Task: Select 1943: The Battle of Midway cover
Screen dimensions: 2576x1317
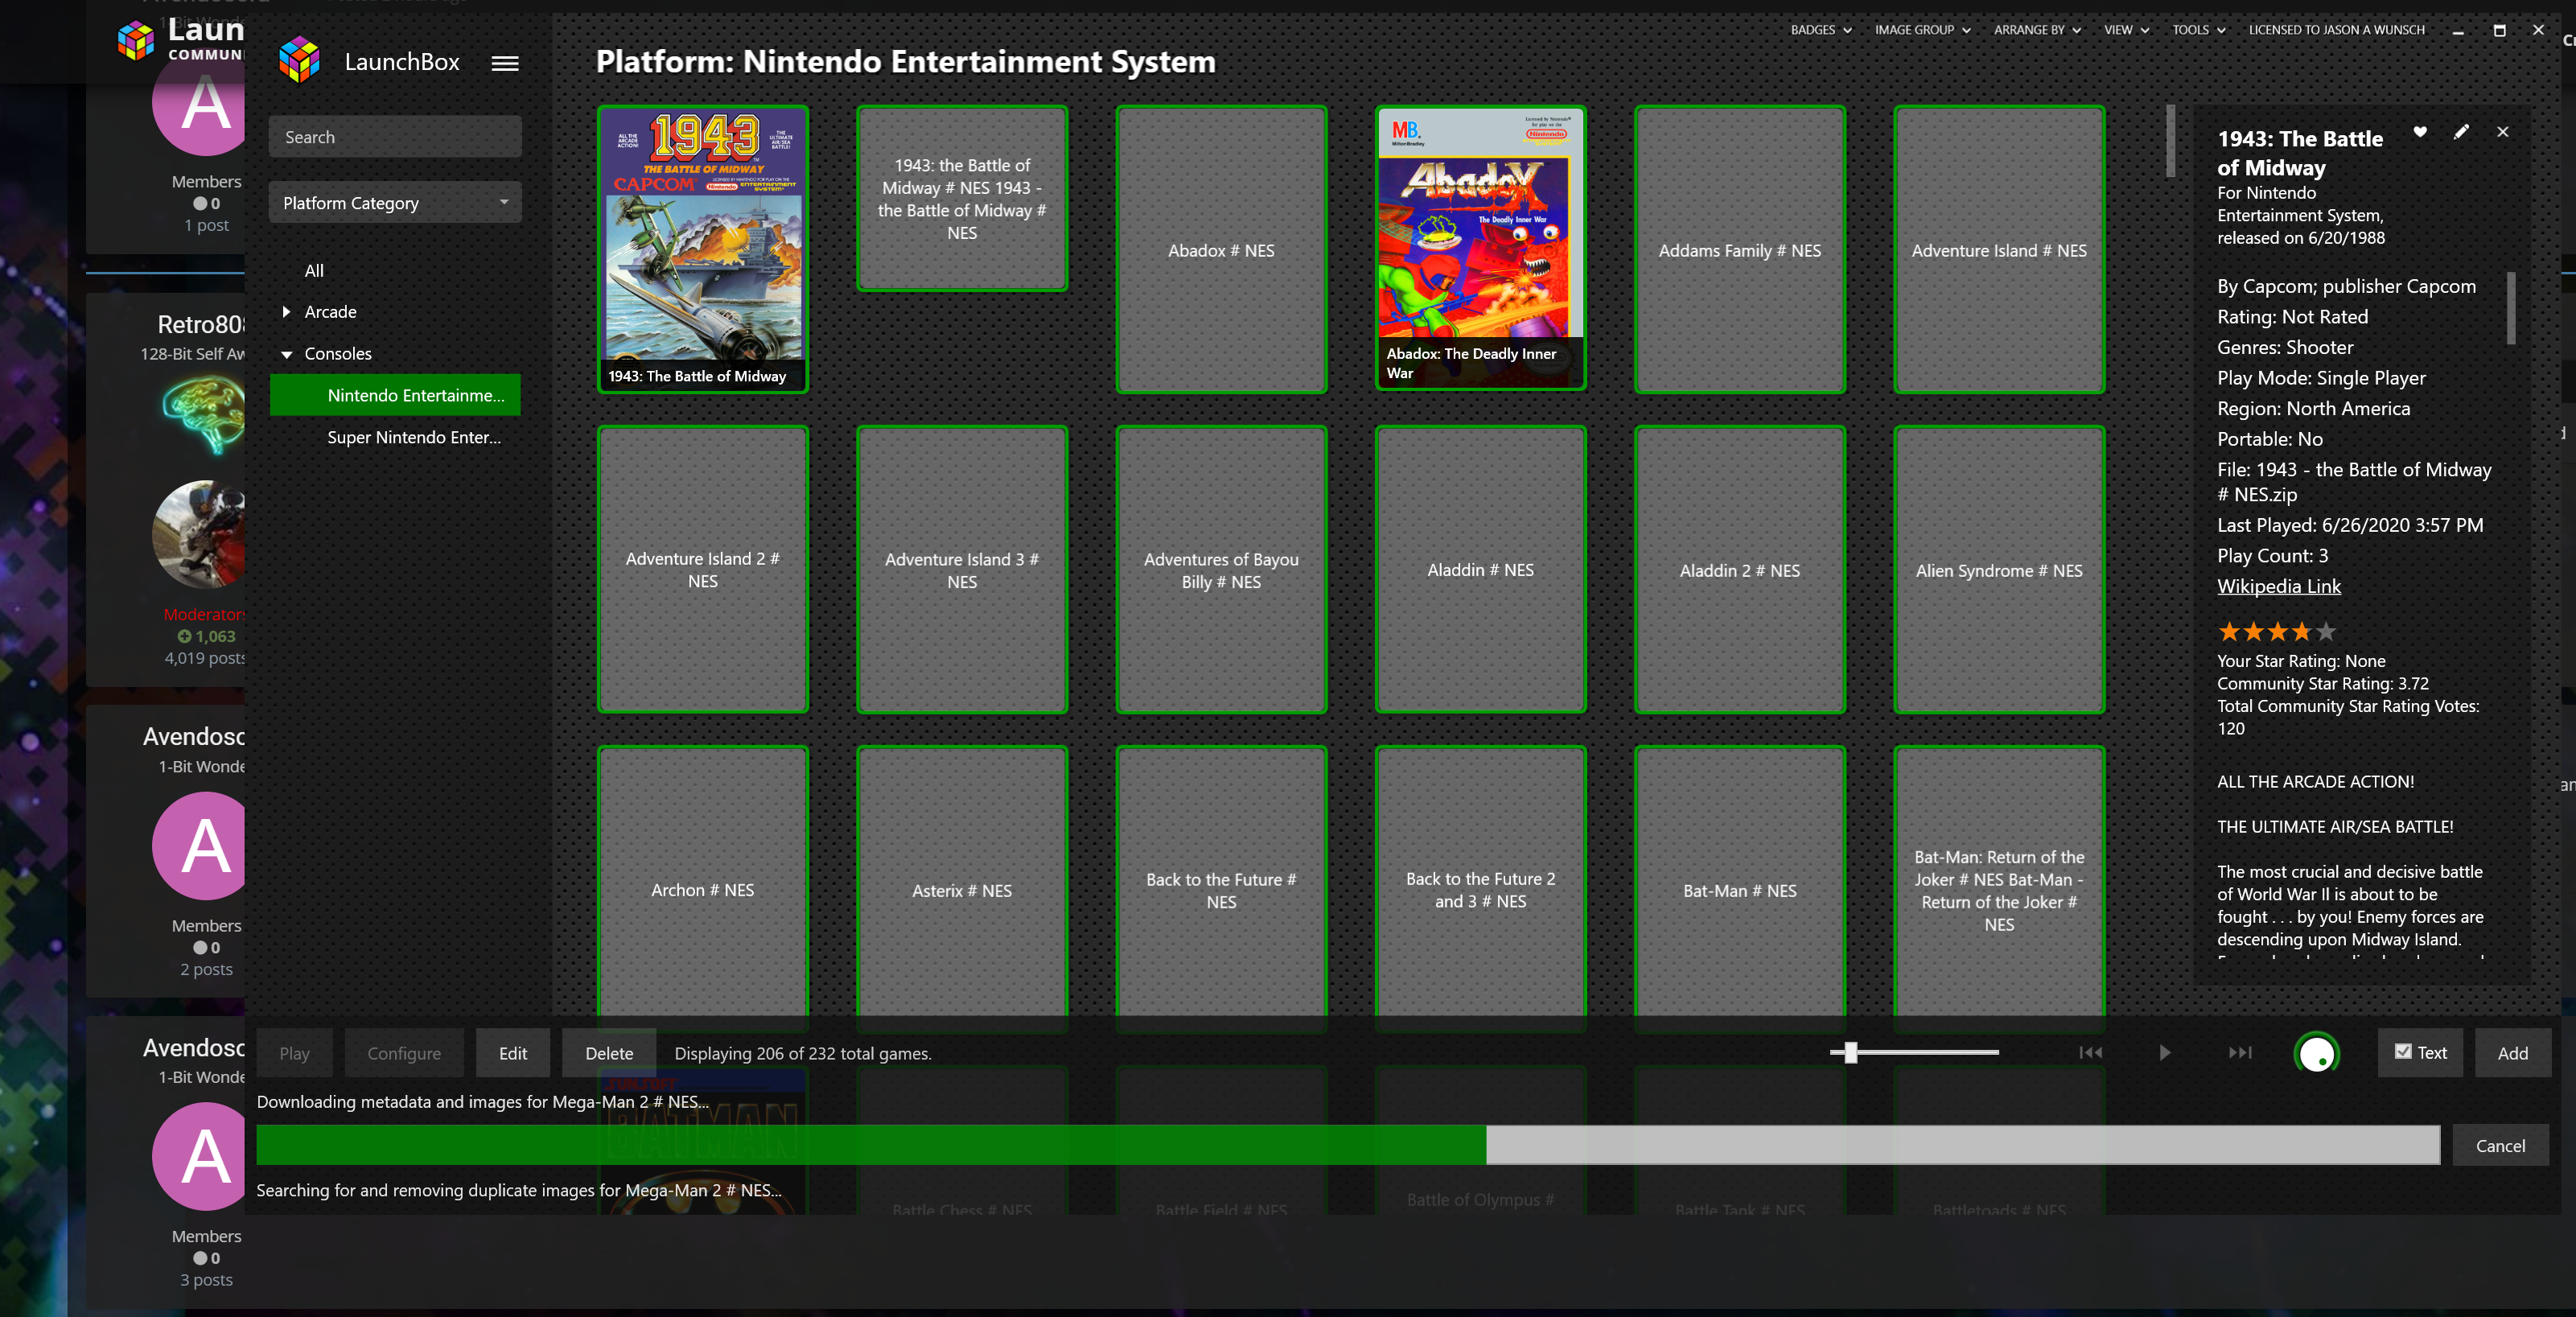Action: [702, 249]
